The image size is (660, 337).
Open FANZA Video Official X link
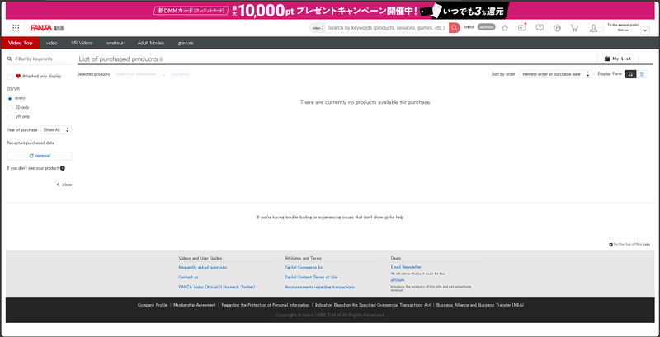217,287
